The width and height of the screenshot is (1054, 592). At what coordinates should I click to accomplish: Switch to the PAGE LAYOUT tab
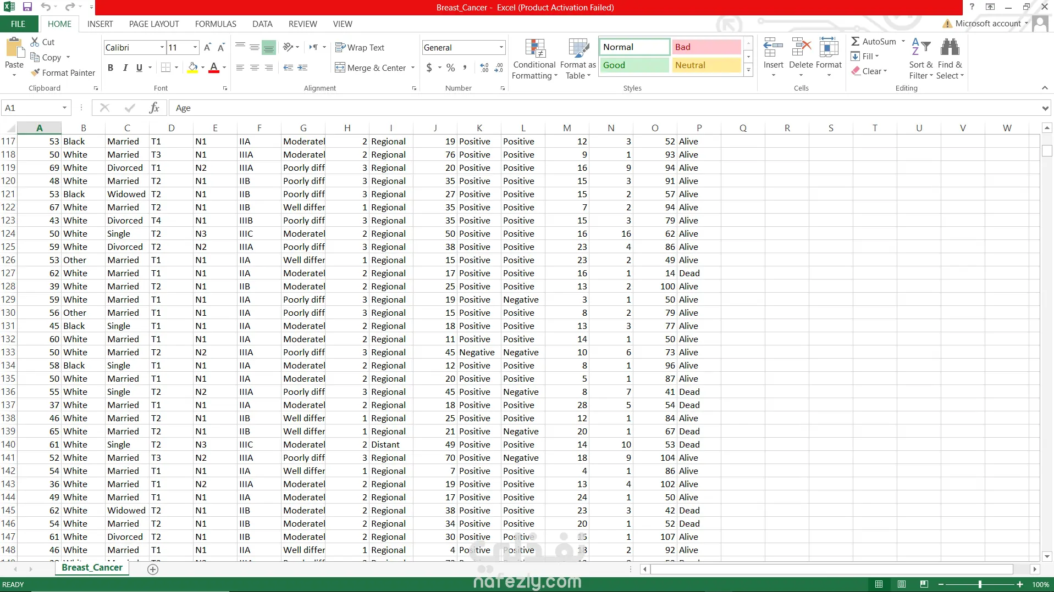[154, 24]
